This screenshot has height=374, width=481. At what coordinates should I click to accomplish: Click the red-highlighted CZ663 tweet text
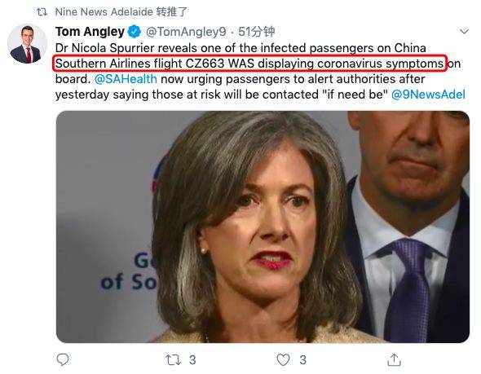249,64
